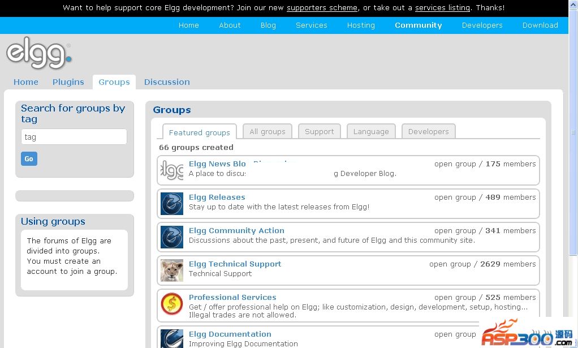Image resolution: width=578 pixels, height=348 pixels.
Task: Open the Elgg Documentation group icon
Action: (172, 338)
